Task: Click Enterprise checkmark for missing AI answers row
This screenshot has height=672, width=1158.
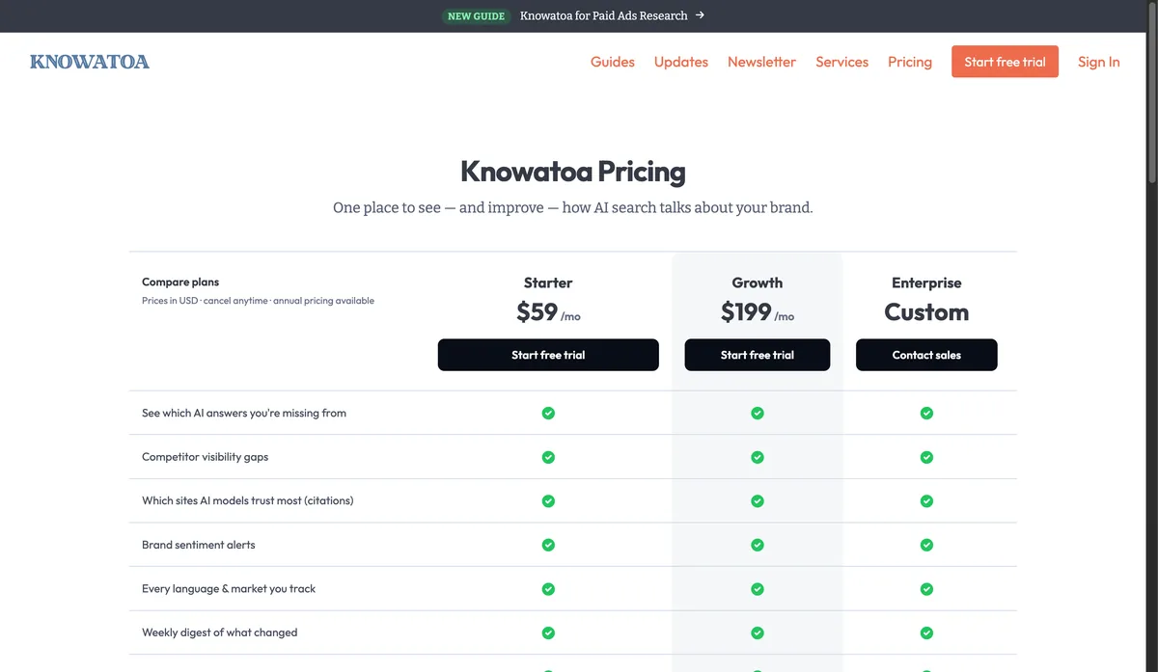Action: point(926,413)
